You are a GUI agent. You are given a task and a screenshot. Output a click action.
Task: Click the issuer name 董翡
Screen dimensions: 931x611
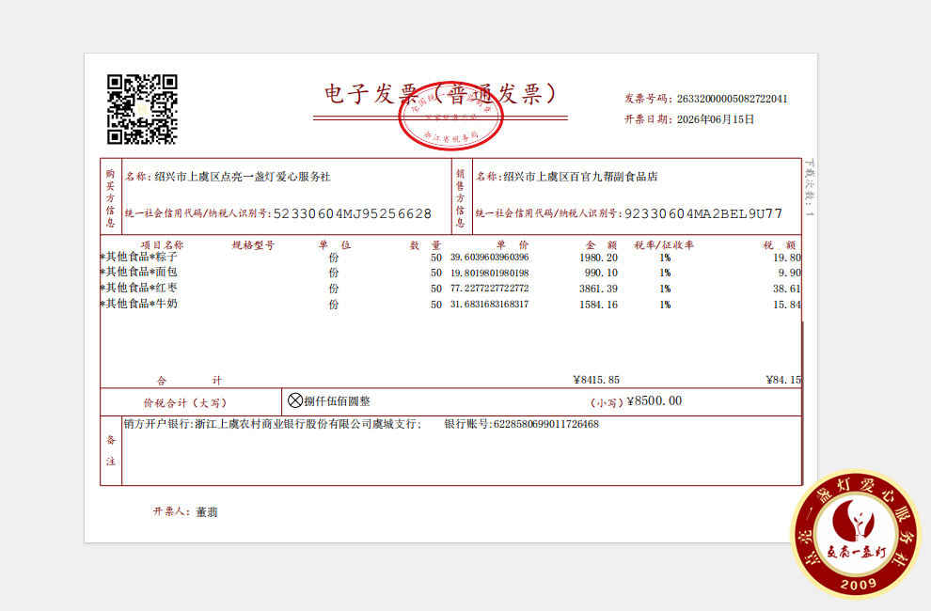(x=207, y=512)
